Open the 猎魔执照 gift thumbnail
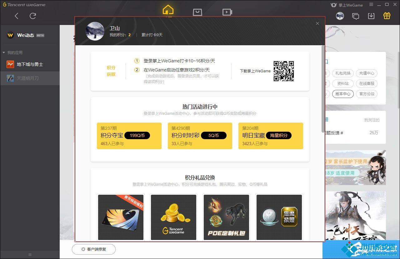Viewport: 400px width, 259px height. click(x=279, y=217)
